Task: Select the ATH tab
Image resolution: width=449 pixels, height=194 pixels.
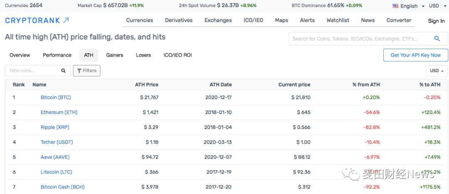Action: [x=89, y=55]
